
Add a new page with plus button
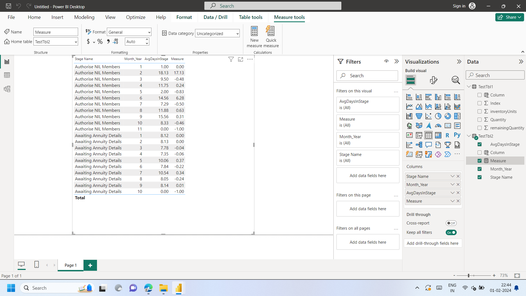(90, 265)
